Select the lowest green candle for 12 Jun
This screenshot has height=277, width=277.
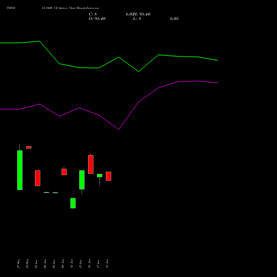click(73, 203)
